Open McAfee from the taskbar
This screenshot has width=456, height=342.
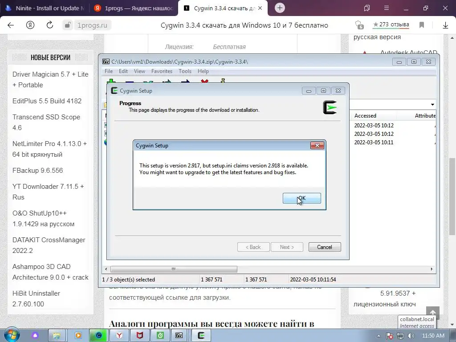(x=139, y=336)
